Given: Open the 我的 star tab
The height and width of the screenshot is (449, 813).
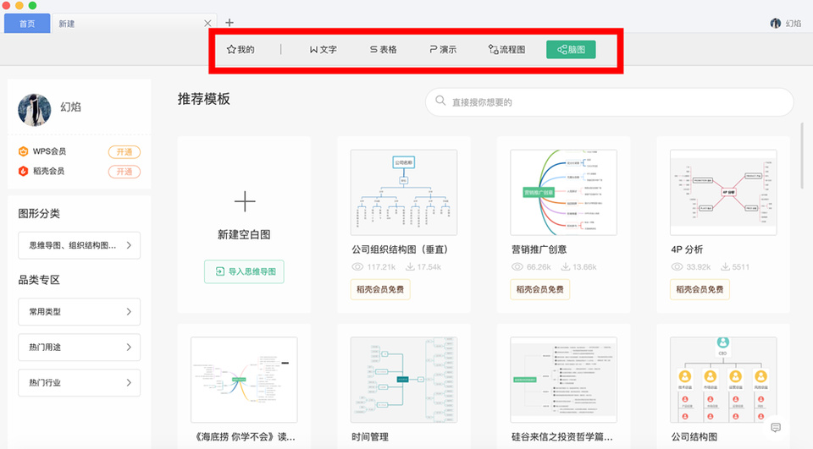Looking at the screenshot, I should point(241,50).
